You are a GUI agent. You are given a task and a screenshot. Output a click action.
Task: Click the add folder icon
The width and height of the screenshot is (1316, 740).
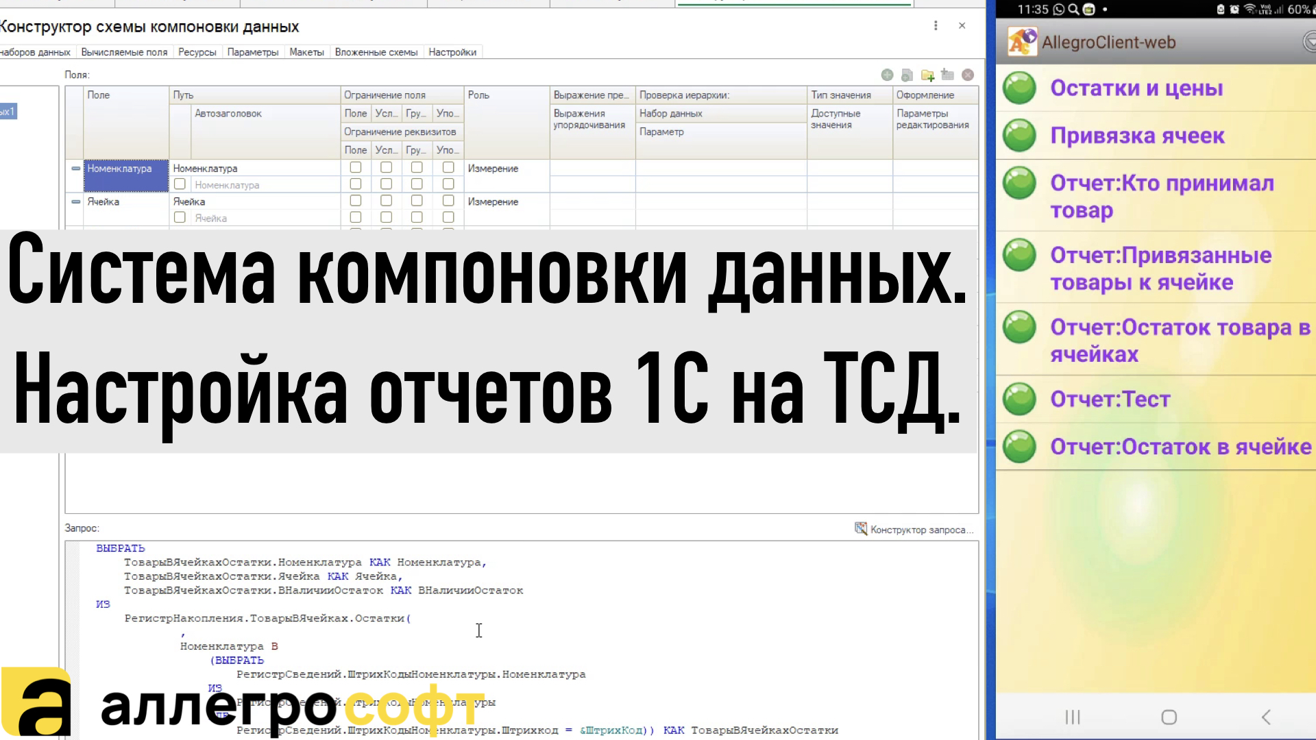(927, 75)
